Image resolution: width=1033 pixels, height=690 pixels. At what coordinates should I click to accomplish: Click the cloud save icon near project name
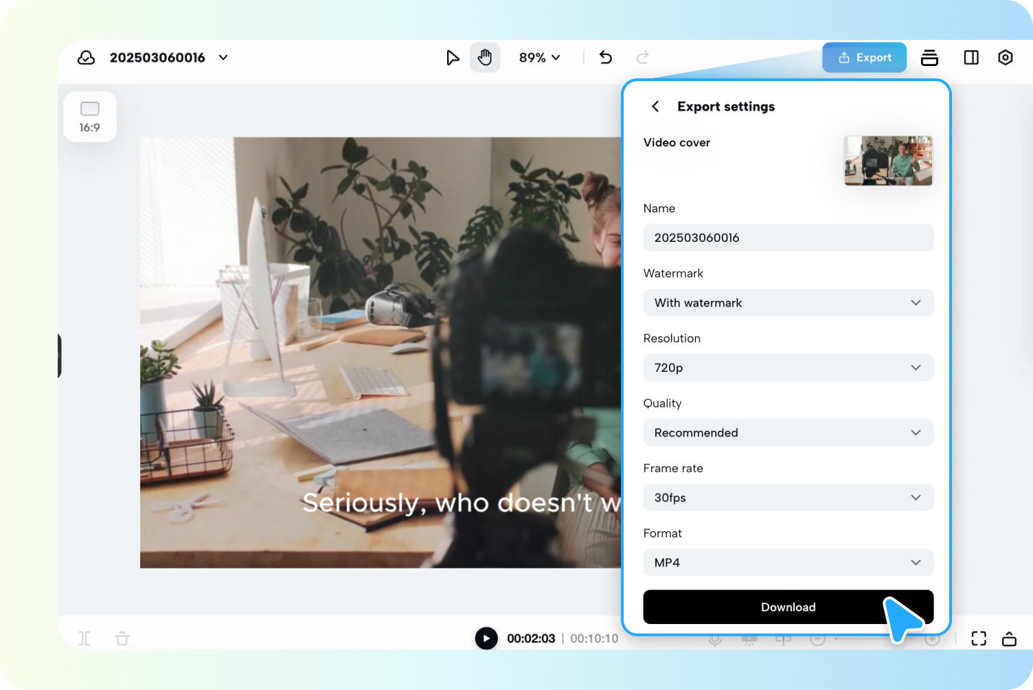pos(86,58)
